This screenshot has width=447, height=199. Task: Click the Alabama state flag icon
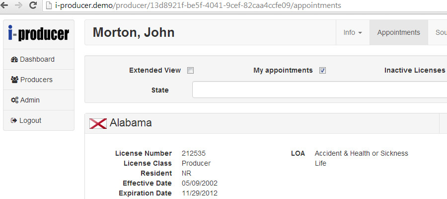[98, 123]
